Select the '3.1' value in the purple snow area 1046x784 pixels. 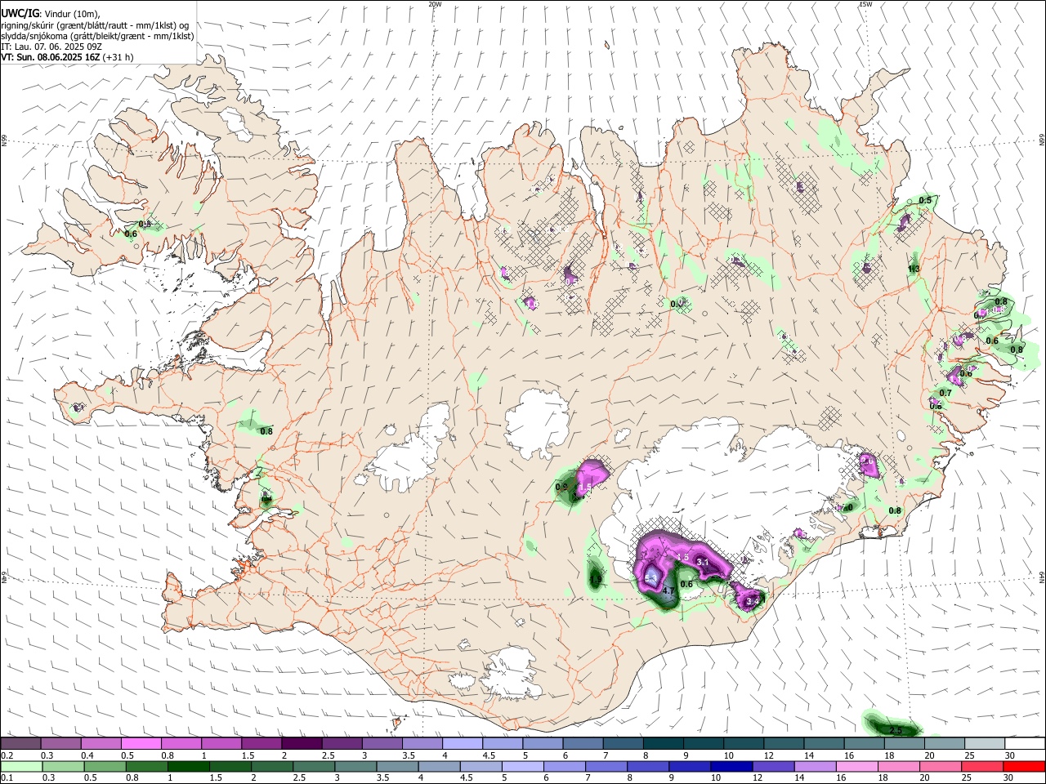[702, 562]
